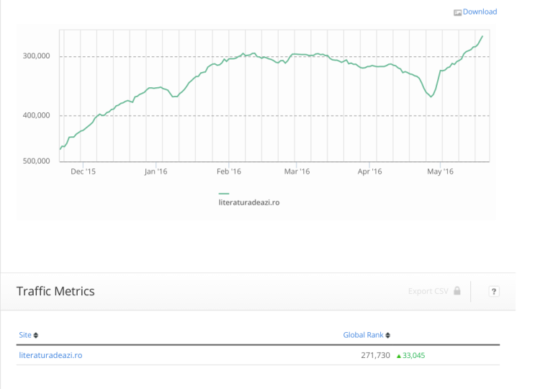548x389 pixels.
Task: Click the 400,000 y-axis label
Action: tap(36, 115)
